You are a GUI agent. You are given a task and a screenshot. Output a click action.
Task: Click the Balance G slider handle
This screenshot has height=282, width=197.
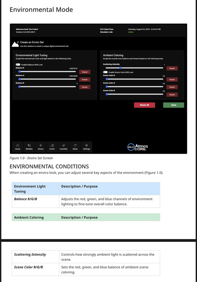point(19,79)
